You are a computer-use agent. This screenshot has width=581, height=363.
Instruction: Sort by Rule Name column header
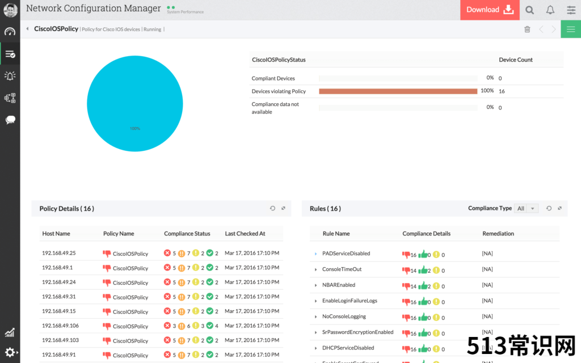[336, 234]
